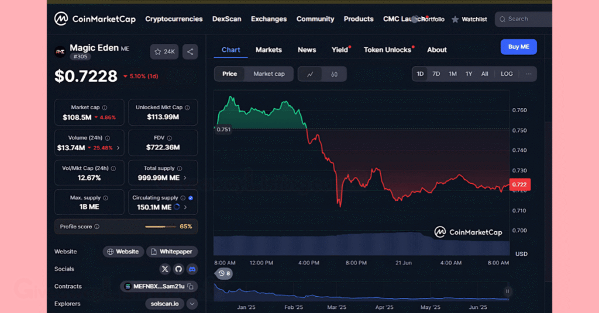Switch to the About tab
Viewport: 599px width, 313px height.
click(436, 50)
